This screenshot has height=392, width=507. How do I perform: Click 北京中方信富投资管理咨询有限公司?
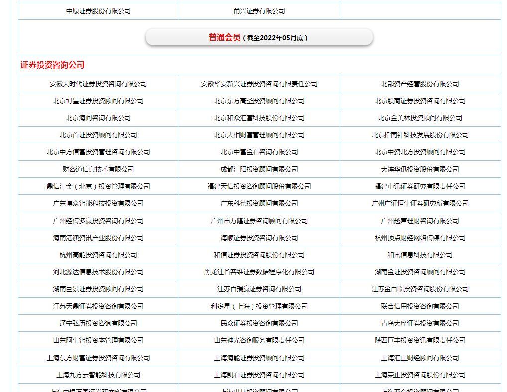98,152
